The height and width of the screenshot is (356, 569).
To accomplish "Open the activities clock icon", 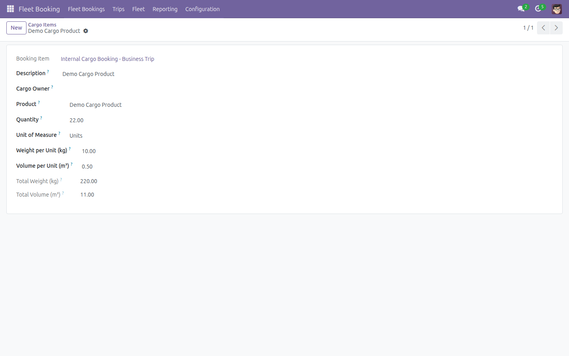I will pyautogui.click(x=538, y=9).
